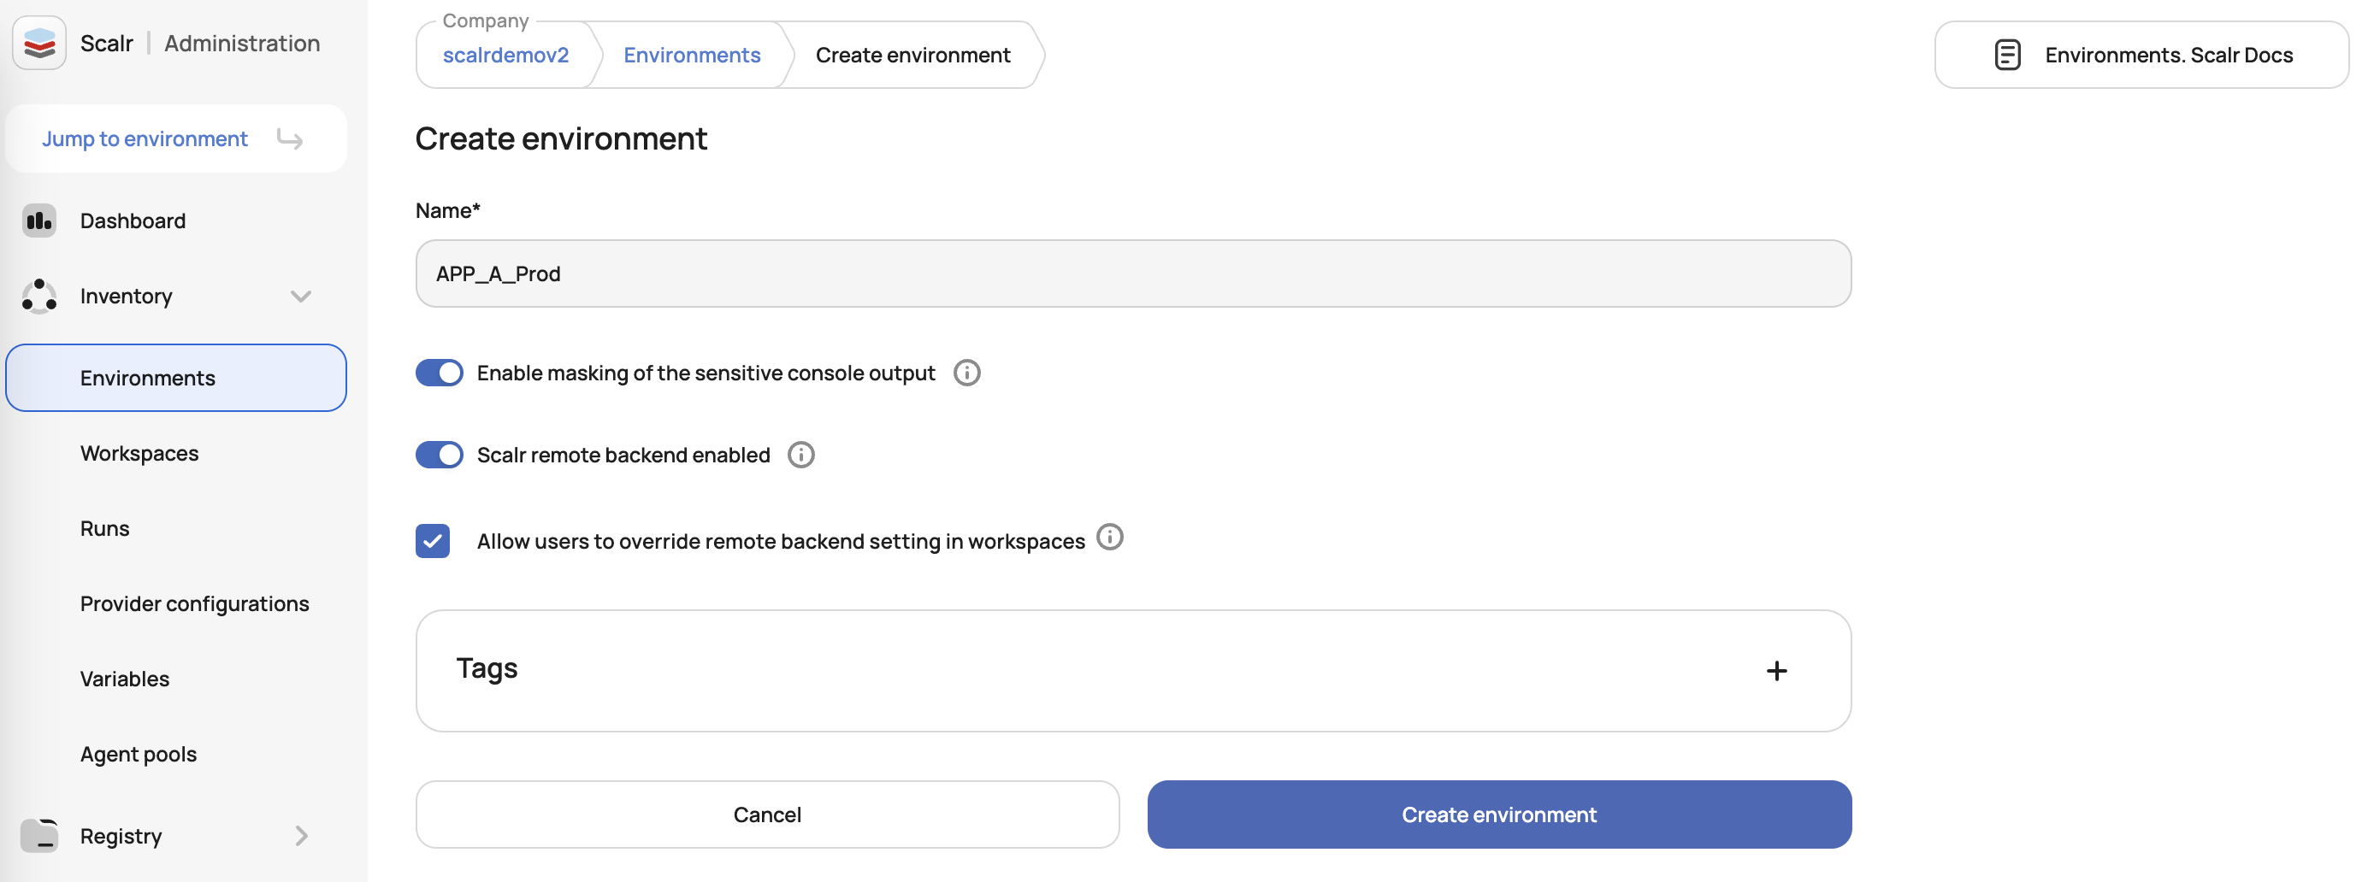Open Workspaces in the sidebar
This screenshot has width=2374, height=882.
tap(139, 454)
